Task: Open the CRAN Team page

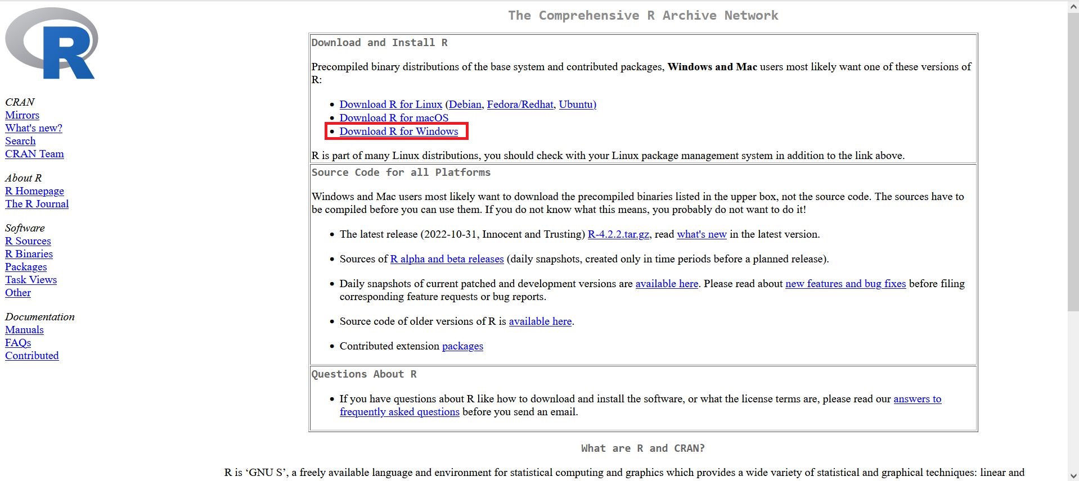Action: click(34, 154)
